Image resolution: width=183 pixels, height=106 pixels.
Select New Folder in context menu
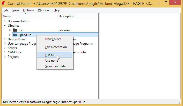point(53,39)
